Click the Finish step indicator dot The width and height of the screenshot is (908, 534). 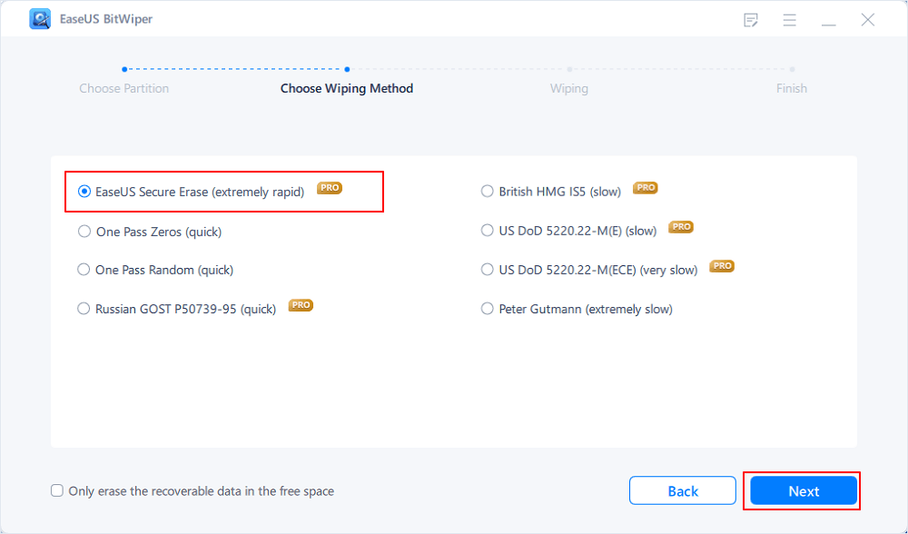[792, 68]
